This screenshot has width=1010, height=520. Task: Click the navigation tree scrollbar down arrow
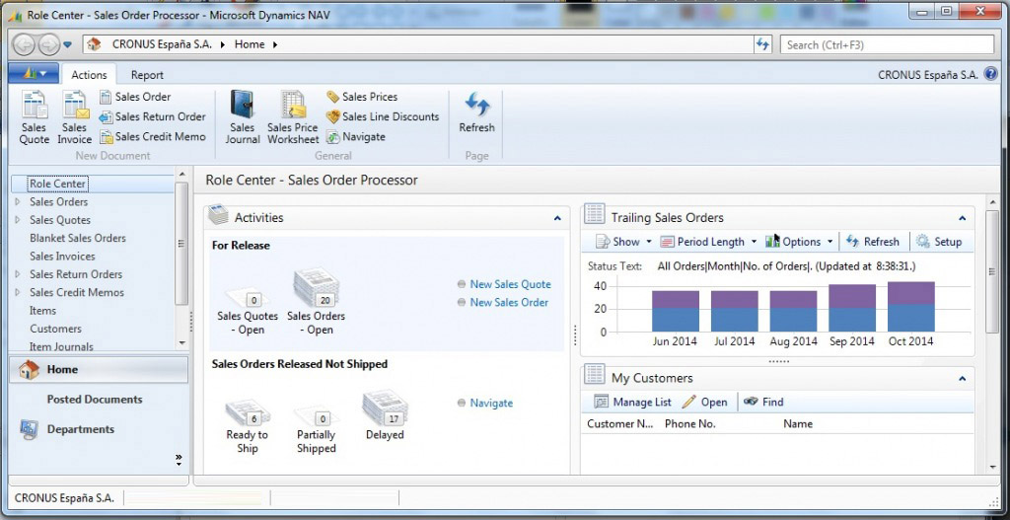click(181, 342)
